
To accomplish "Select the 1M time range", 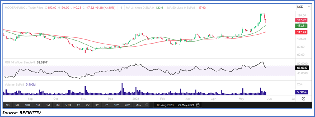I will pyautogui.click(x=38, y=105).
